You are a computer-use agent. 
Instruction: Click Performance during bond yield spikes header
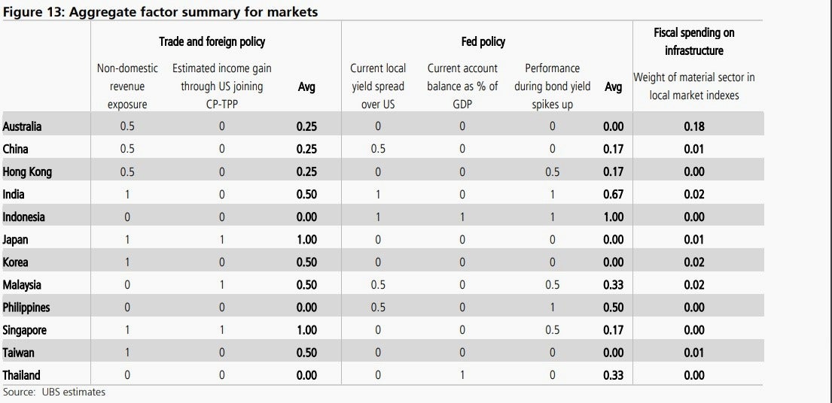pos(553,86)
